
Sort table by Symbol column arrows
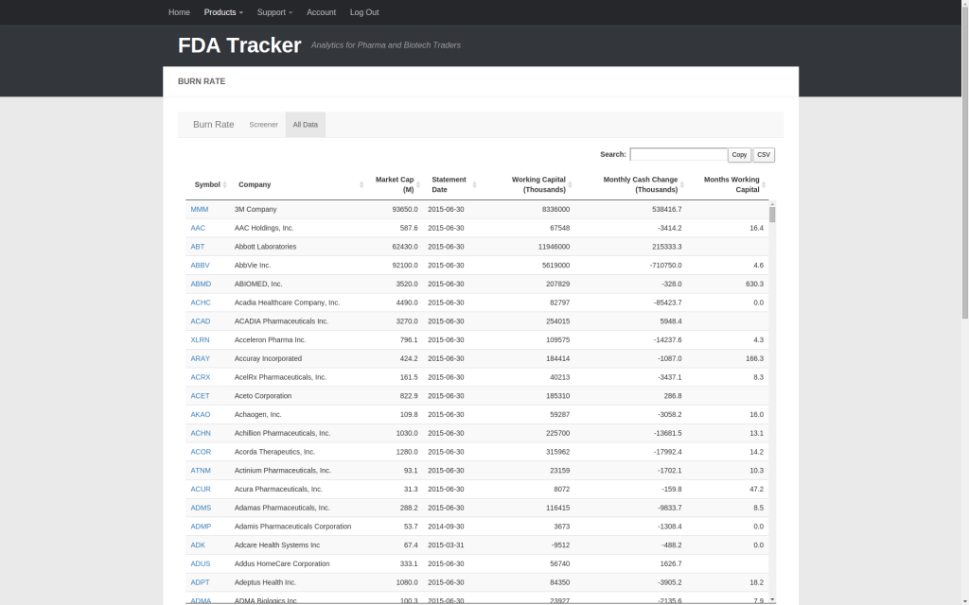click(x=225, y=185)
